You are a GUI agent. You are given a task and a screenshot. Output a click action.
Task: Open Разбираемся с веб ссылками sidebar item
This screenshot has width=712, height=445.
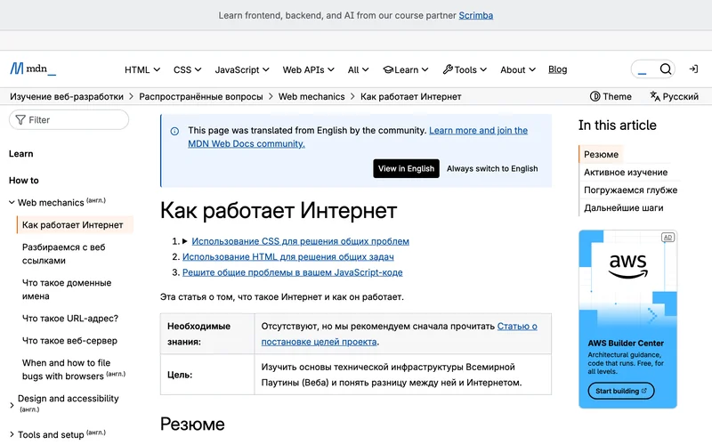63,254
